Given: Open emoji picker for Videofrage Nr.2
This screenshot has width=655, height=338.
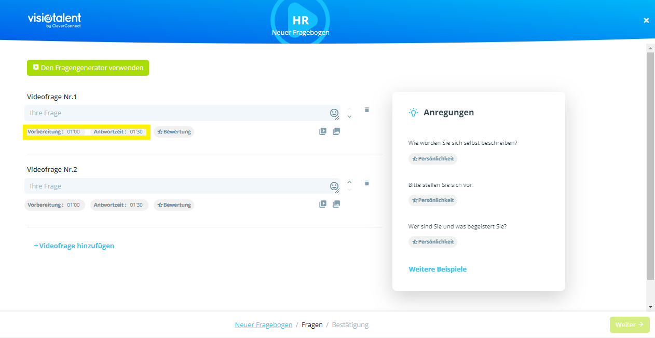Looking at the screenshot, I should [x=334, y=186].
